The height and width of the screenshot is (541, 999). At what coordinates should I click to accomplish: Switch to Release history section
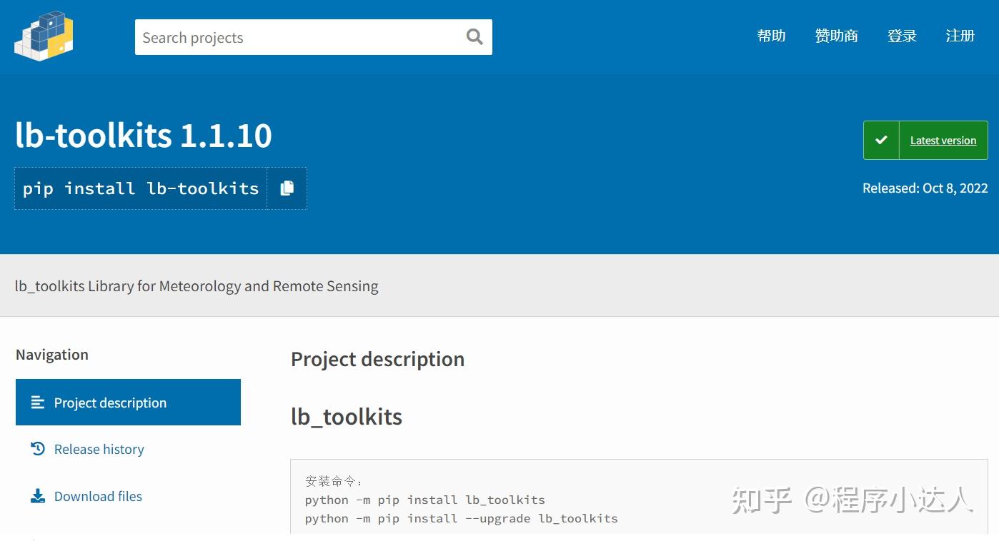[99, 449]
